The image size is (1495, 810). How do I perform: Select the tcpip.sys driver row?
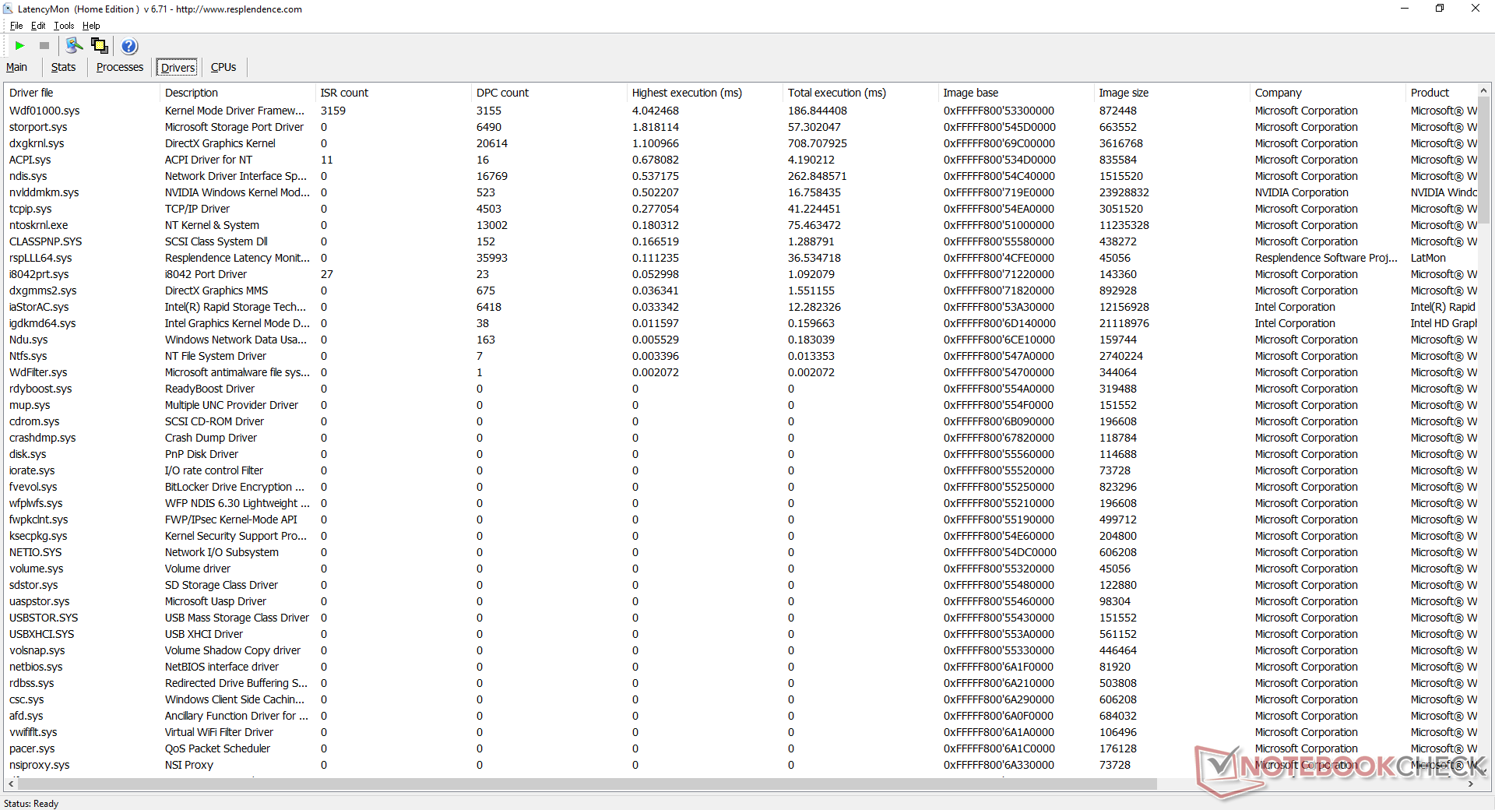740,209
